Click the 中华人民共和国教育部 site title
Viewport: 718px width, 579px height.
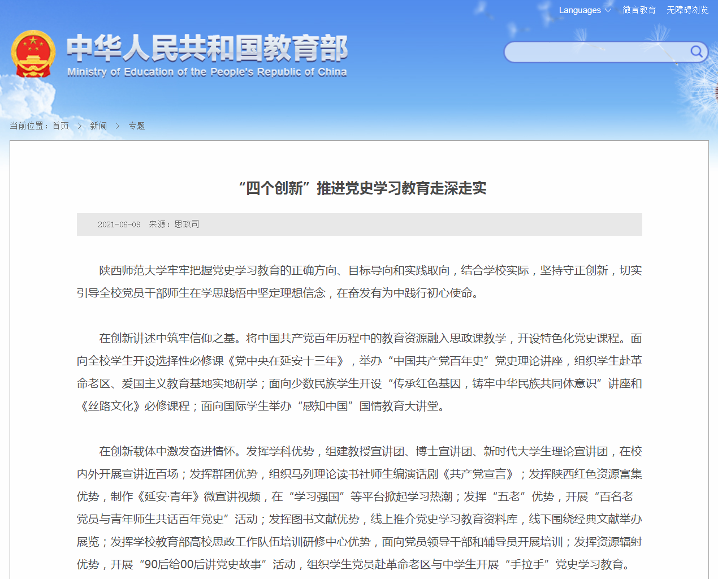(207, 49)
